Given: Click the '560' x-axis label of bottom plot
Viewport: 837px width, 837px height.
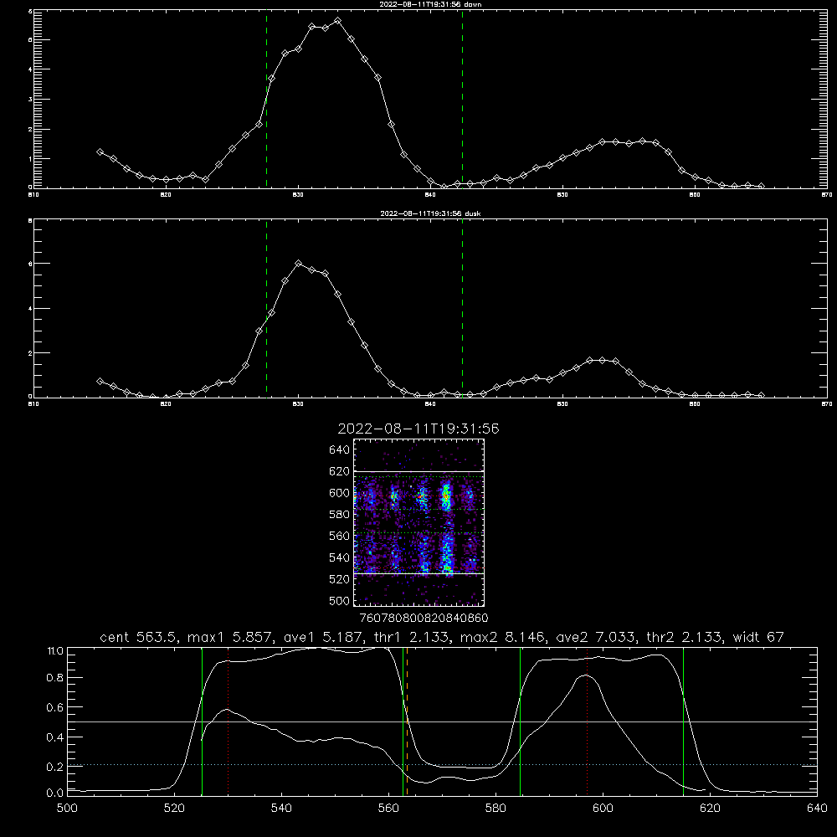Looking at the screenshot, I should (388, 809).
